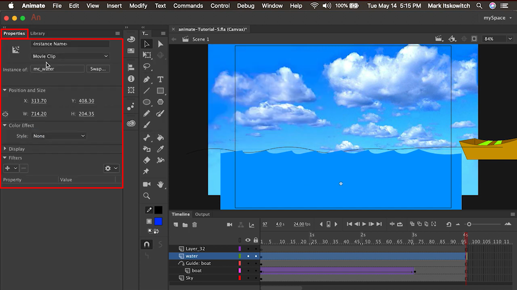Select the Text tool
This screenshot has height=290, width=517.
[160, 80]
